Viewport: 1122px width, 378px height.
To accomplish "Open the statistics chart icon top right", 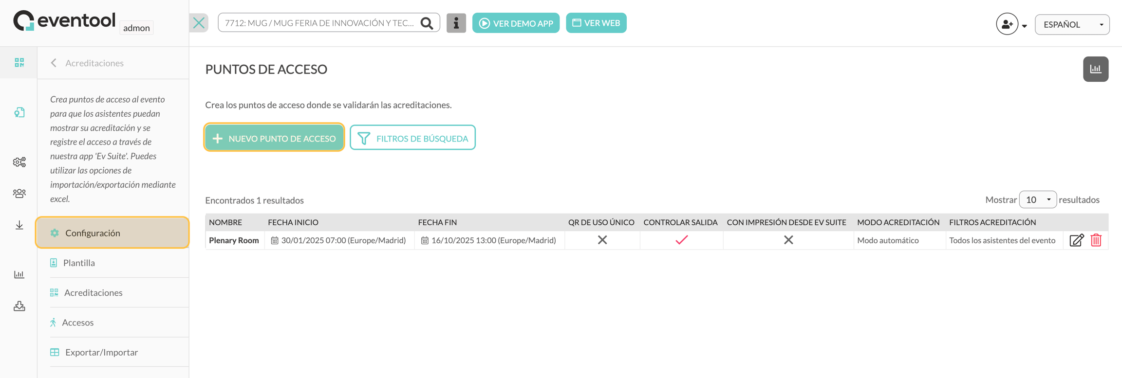I will pos(1095,69).
